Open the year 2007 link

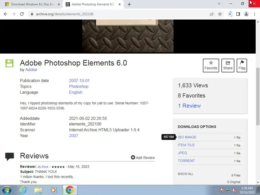[73, 136]
